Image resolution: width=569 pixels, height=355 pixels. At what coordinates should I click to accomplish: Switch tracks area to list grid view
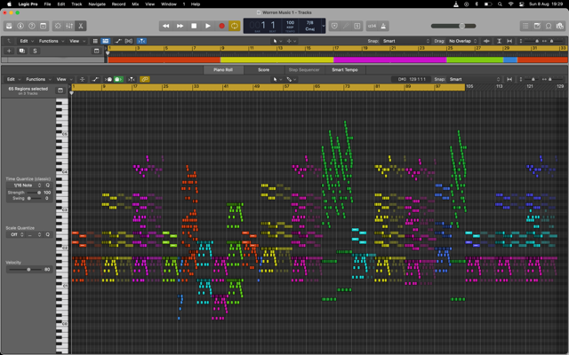(95, 41)
